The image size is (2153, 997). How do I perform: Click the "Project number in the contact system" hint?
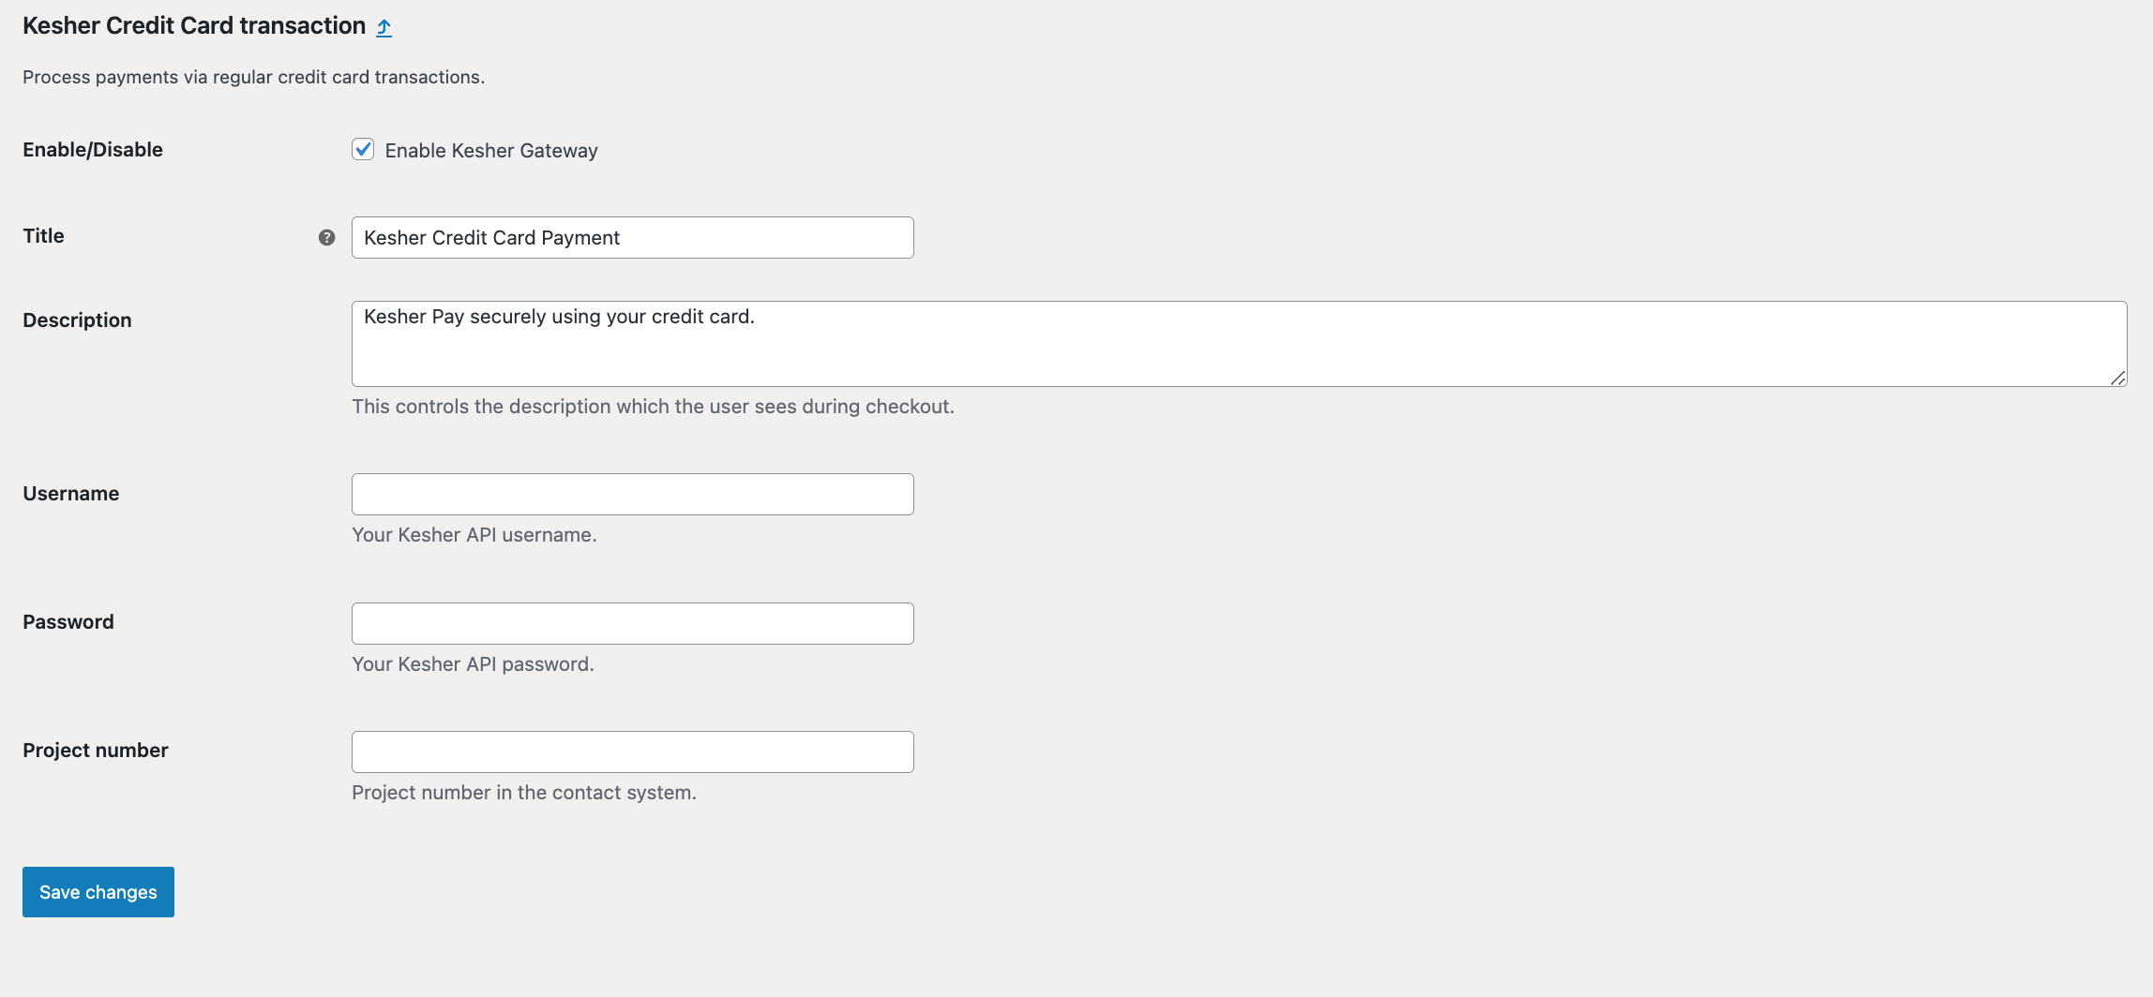pos(523,793)
